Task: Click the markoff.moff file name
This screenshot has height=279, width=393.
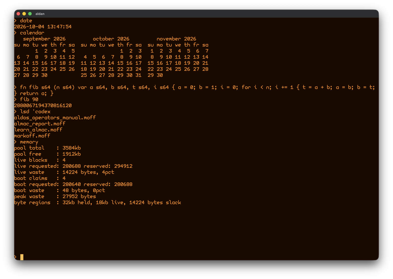Action: tap(32, 136)
